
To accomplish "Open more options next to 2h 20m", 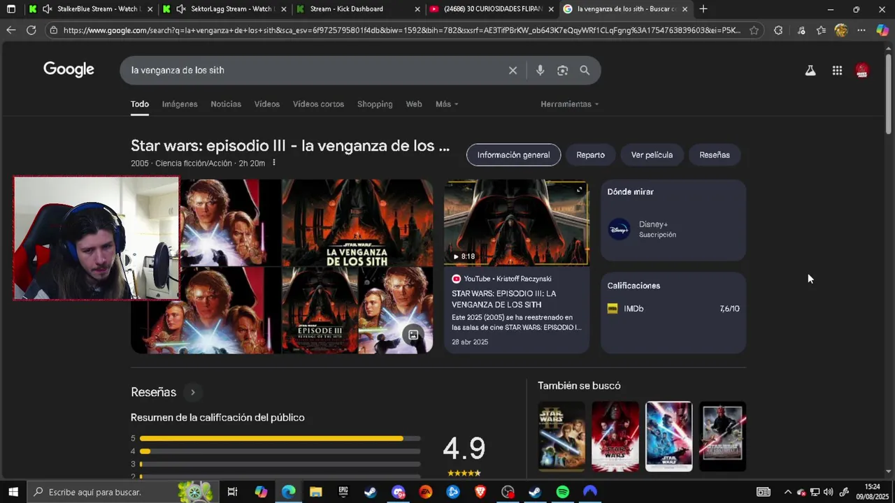I will point(274,163).
